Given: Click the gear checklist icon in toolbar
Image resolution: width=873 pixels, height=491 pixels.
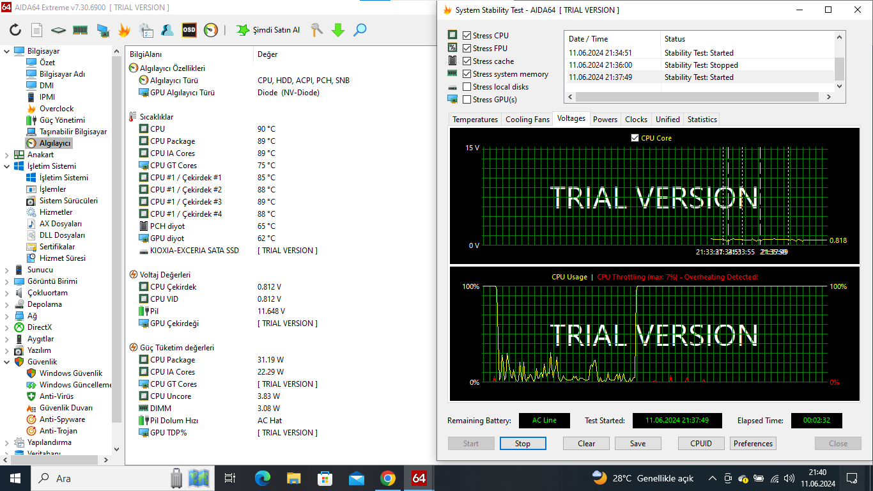Looking at the screenshot, I should (146, 30).
